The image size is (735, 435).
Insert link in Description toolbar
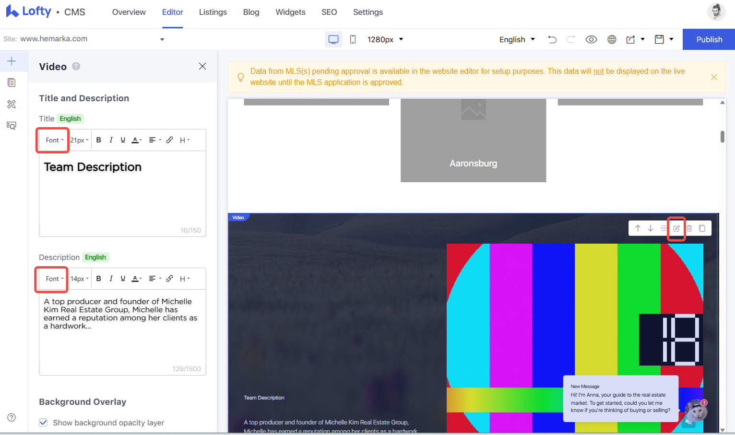[169, 279]
